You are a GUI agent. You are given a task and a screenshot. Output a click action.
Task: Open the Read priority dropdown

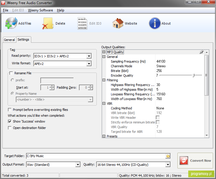coord(89,56)
